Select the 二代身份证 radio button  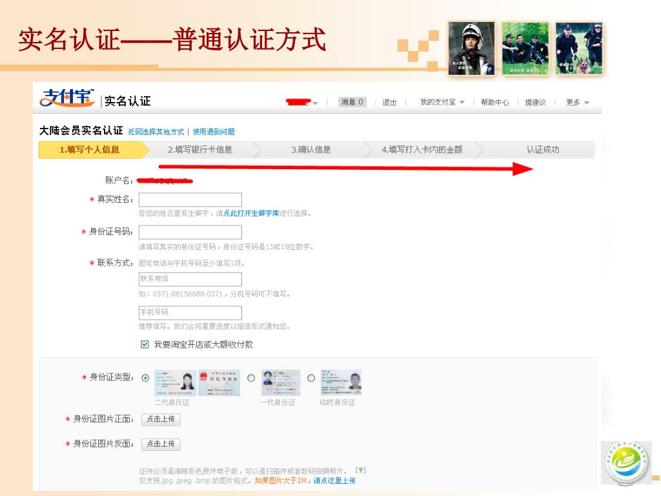[x=145, y=378]
